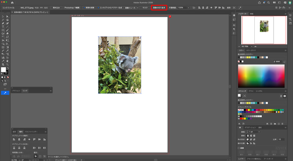Open the Swatches panel menu
Screen dimensions: 293x161
tap(286, 91)
